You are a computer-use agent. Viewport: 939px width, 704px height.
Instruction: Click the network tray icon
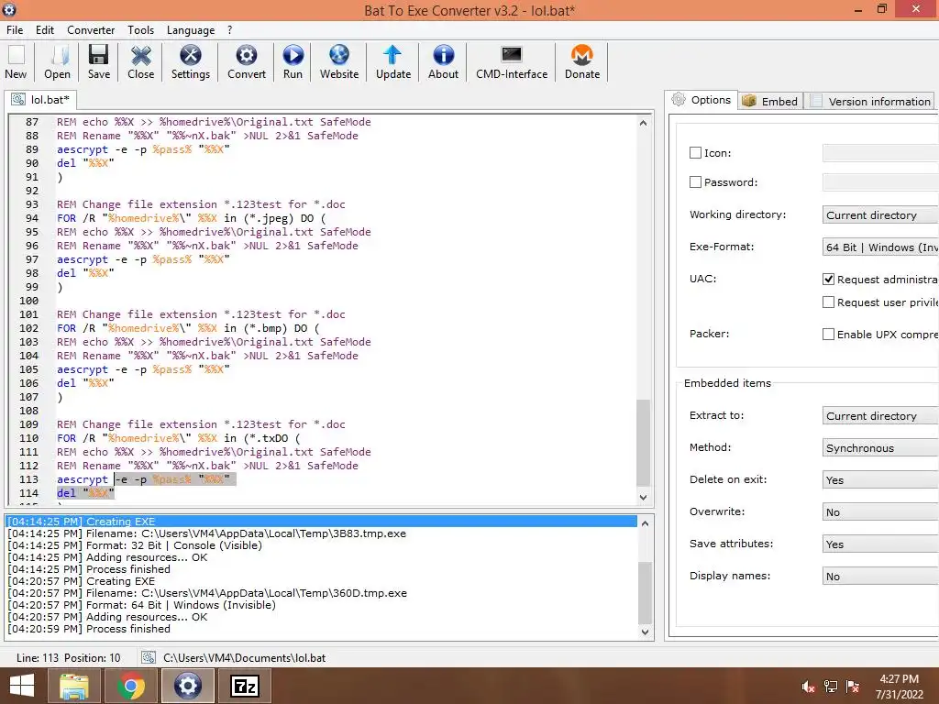(x=831, y=687)
